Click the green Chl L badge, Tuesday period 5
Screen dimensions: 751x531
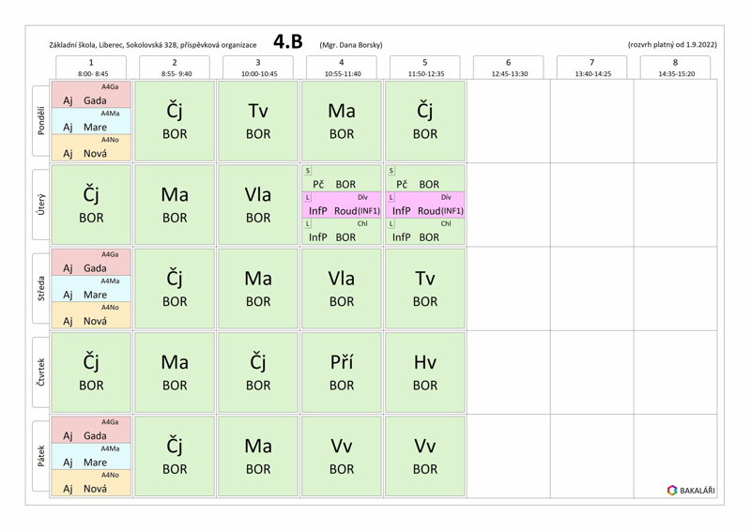[x=391, y=224]
